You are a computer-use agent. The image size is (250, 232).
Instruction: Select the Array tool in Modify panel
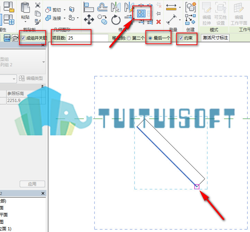[141, 13]
